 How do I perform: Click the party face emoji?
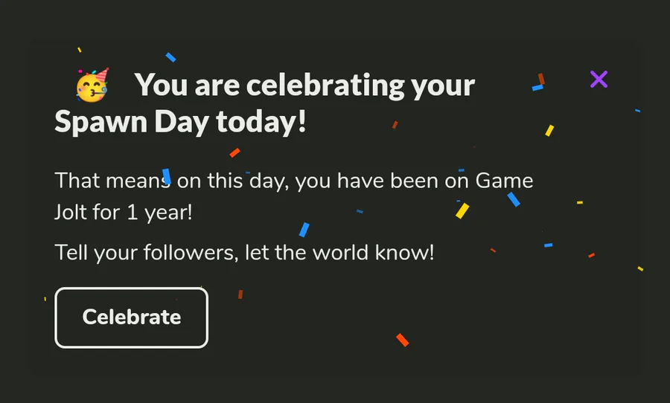click(92, 85)
